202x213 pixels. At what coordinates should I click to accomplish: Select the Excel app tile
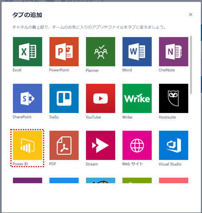pos(27,52)
